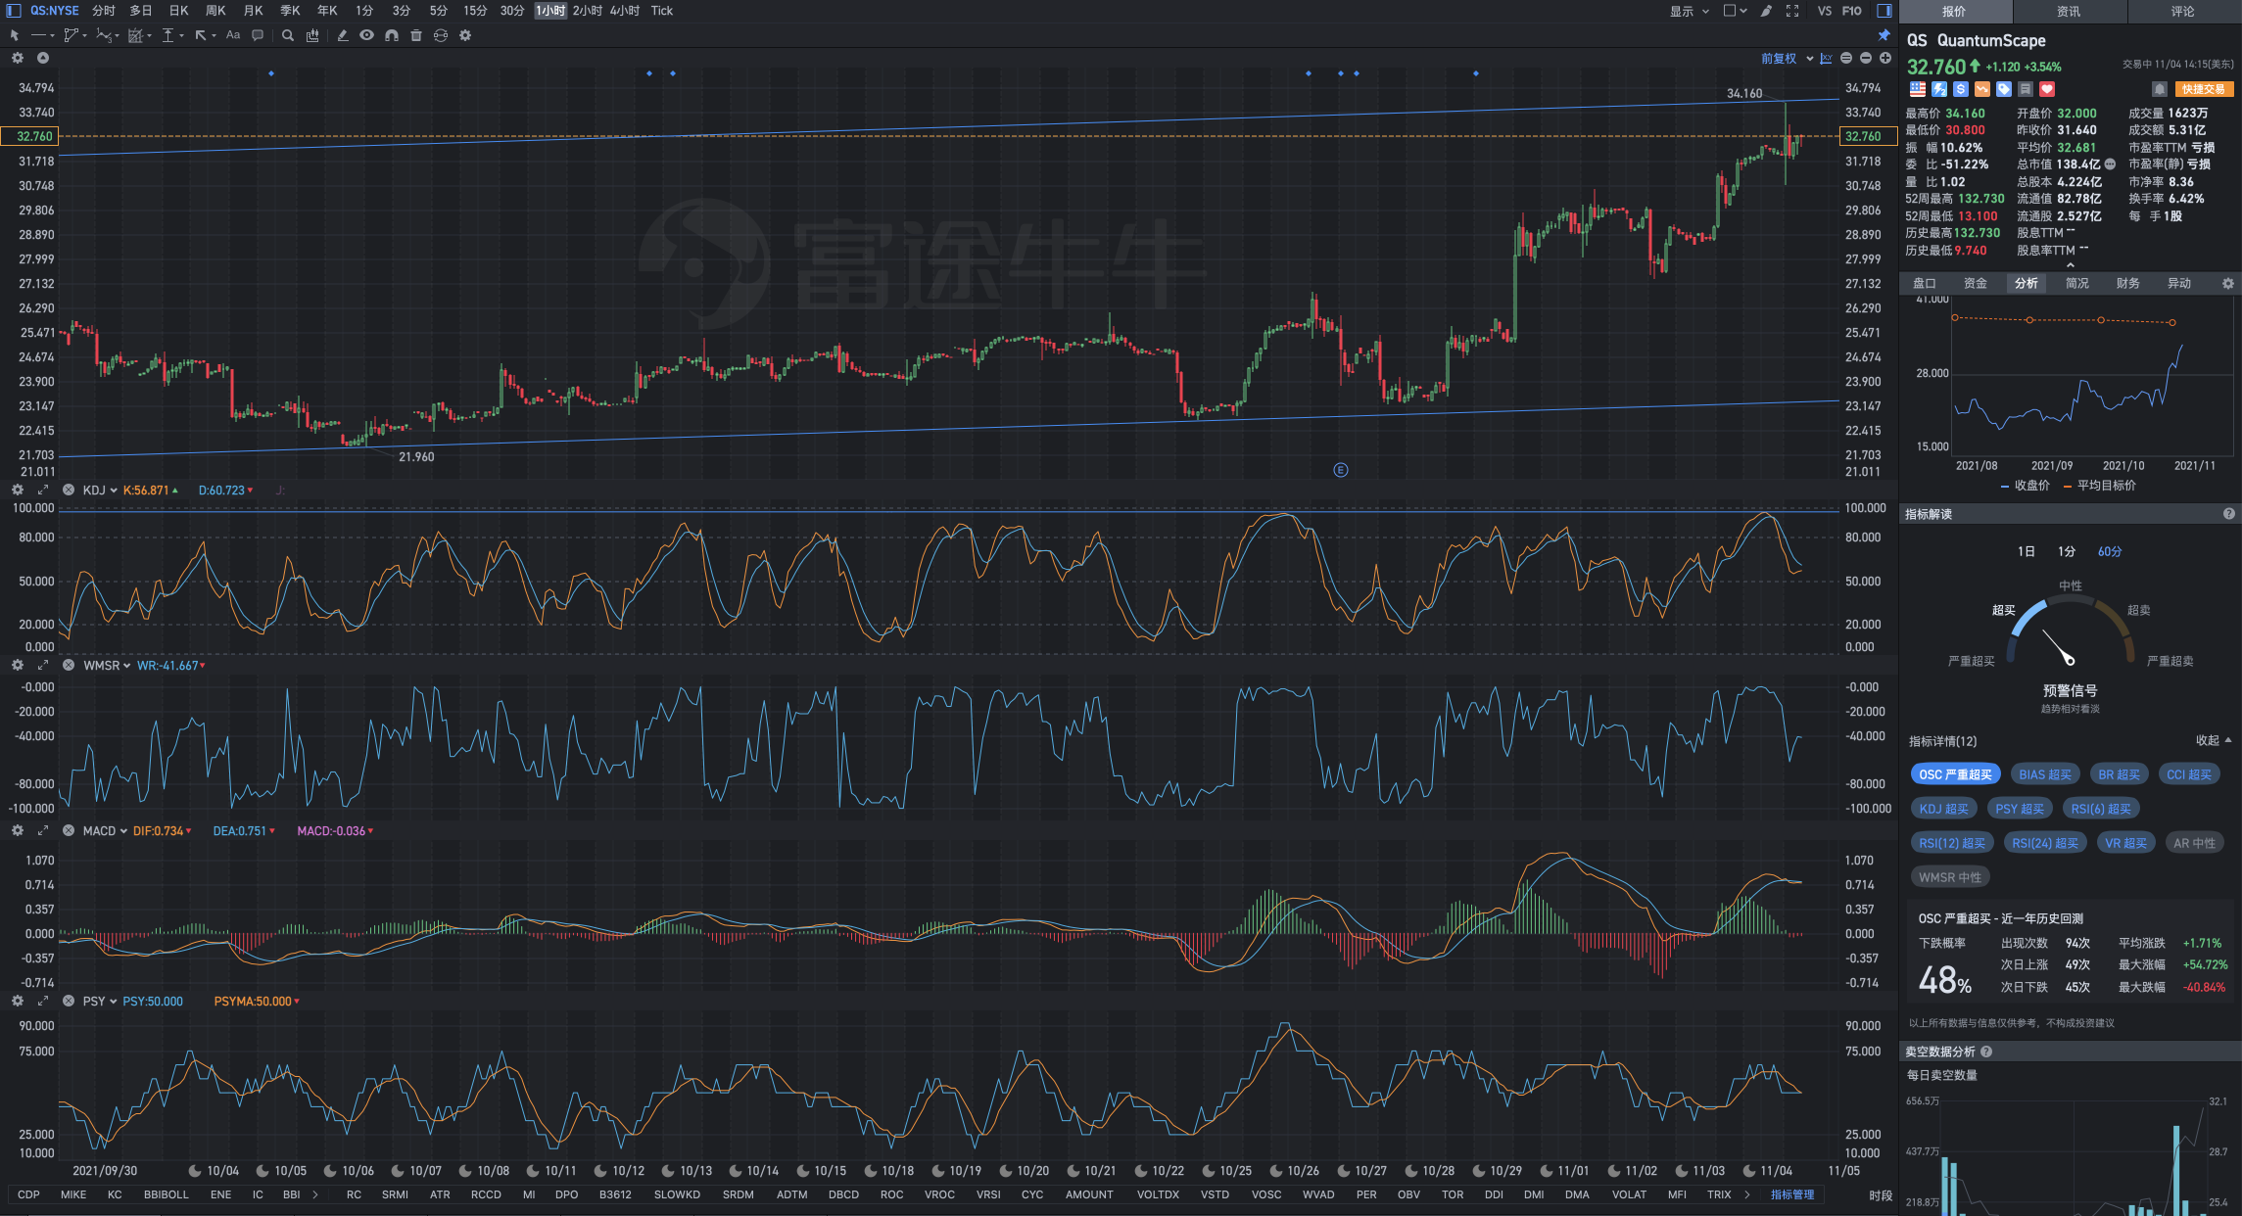Collapse main chart with up-arrow circle
The image size is (2242, 1216).
point(42,58)
